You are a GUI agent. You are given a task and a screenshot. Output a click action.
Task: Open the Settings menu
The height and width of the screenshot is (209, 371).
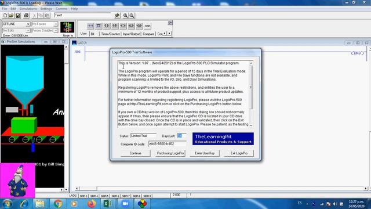pyautogui.click(x=46, y=9)
